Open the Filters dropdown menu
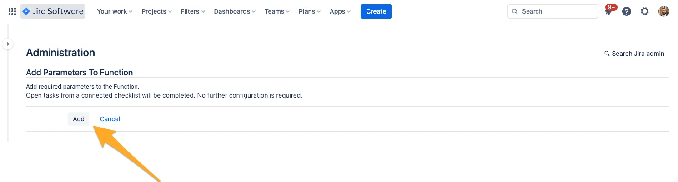 193,11
